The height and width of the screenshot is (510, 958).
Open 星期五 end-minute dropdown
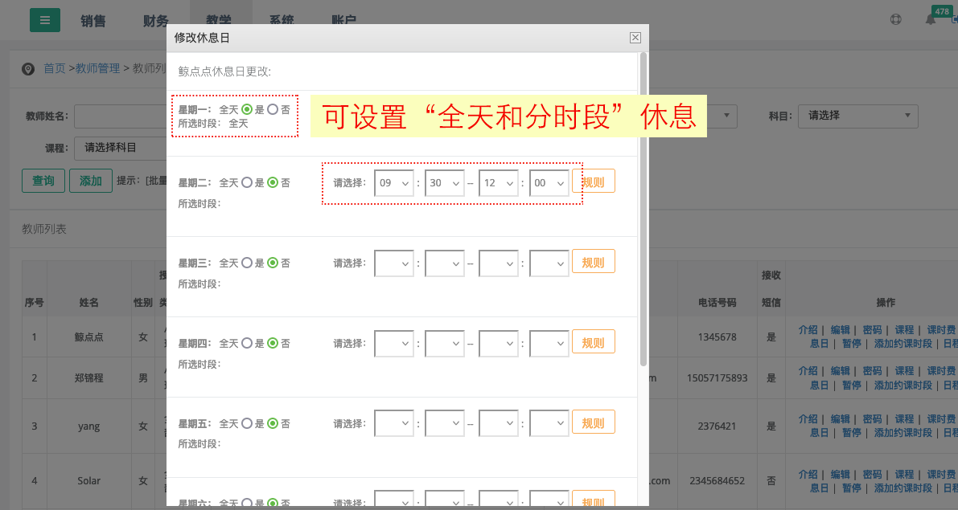(549, 424)
